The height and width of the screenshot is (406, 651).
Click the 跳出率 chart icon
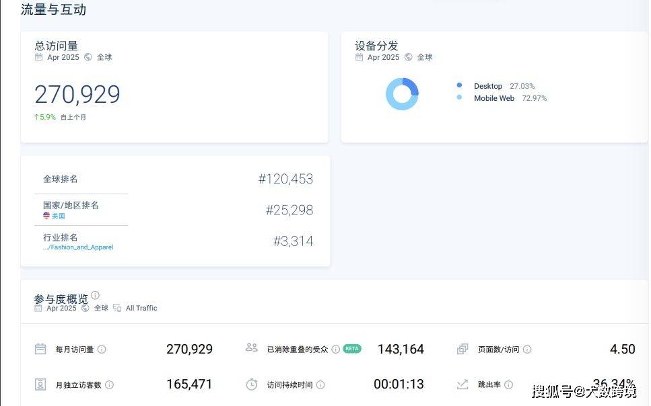[462, 384]
